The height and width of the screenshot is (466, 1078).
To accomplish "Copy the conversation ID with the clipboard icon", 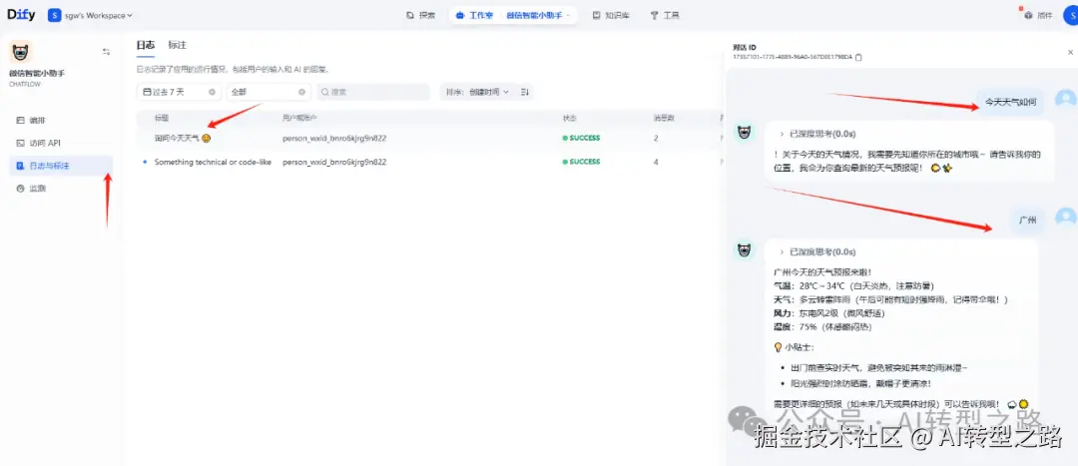I will [858, 57].
